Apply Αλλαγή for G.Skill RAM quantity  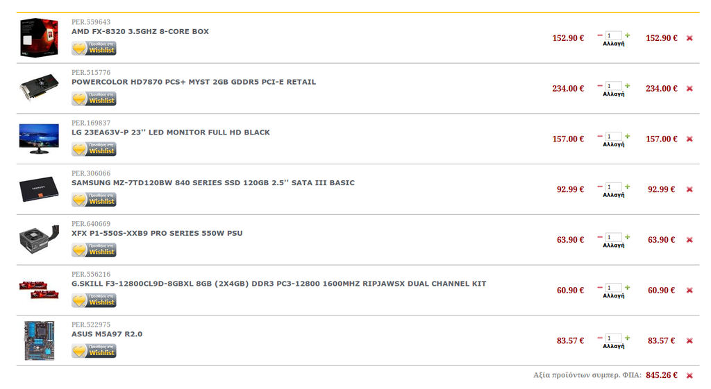tap(614, 295)
